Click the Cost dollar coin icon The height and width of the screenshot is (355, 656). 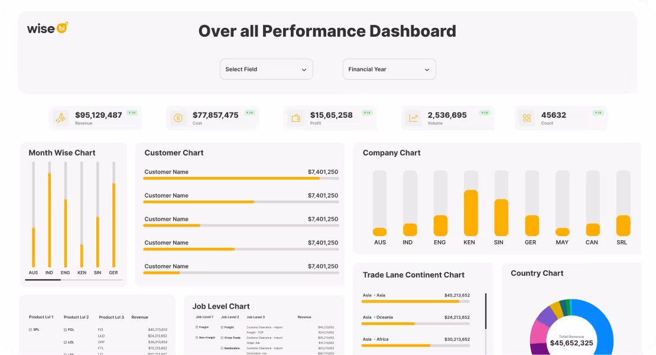(x=178, y=118)
